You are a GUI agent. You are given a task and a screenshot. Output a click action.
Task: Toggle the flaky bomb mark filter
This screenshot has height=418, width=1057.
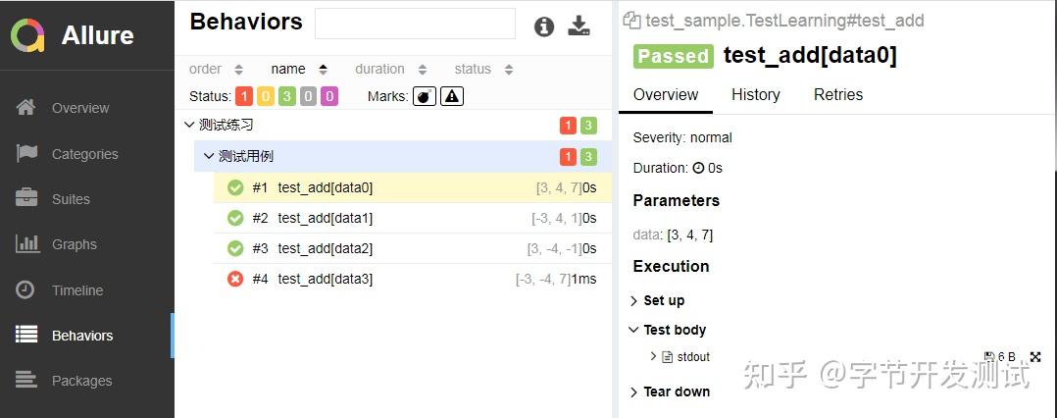(424, 96)
